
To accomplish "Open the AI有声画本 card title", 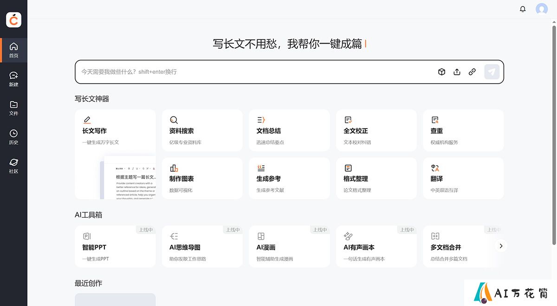I will click(x=359, y=247).
